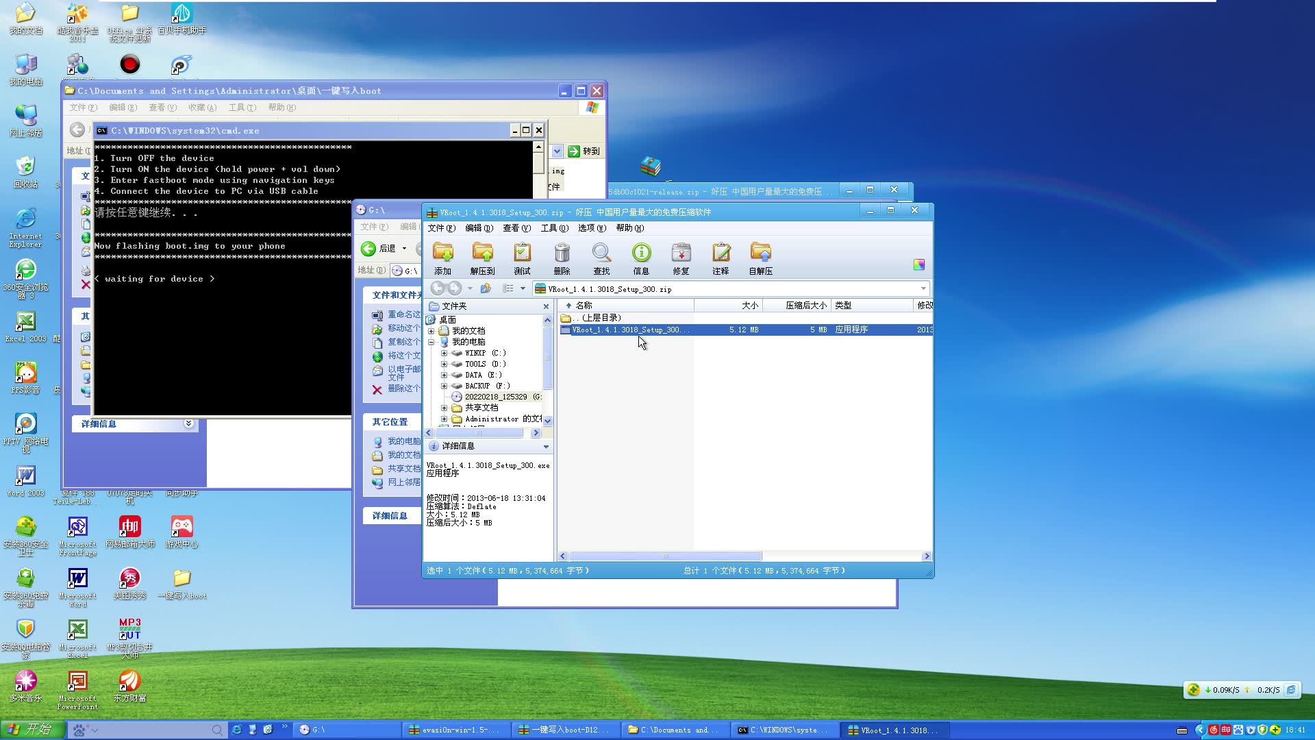Open navigation history dropdown arrow
Image resolution: width=1315 pixels, height=740 pixels.
(x=470, y=288)
